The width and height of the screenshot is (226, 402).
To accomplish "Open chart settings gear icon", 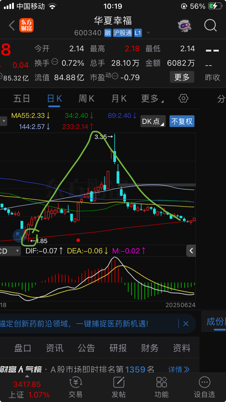I will 183,98.
